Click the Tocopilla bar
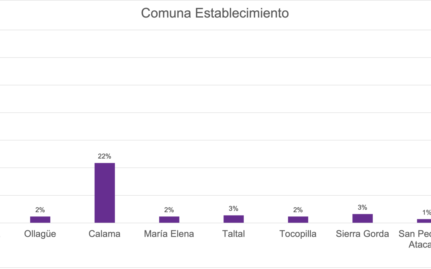This screenshot has width=431, height=269. [x=298, y=220]
